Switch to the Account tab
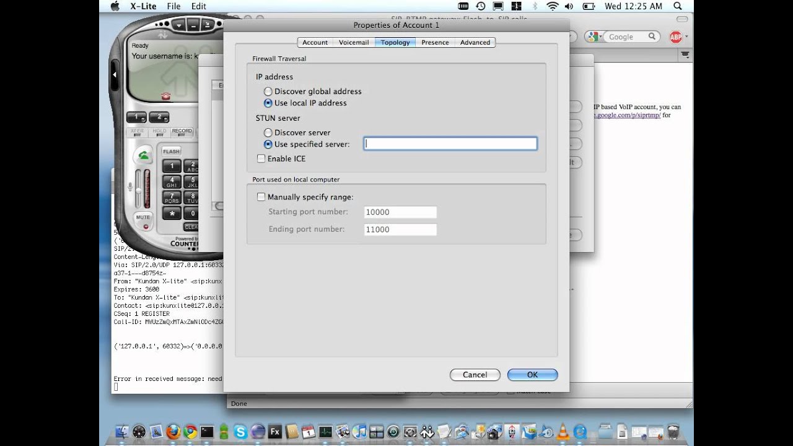Image resolution: width=793 pixels, height=446 pixels. [x=315, y=42]
